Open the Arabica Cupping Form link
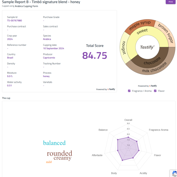This screenshot has height=177, width=177. pyautogui.click(x=26, y=6)
